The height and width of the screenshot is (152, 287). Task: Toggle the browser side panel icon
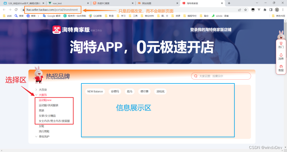coord(271,10)
